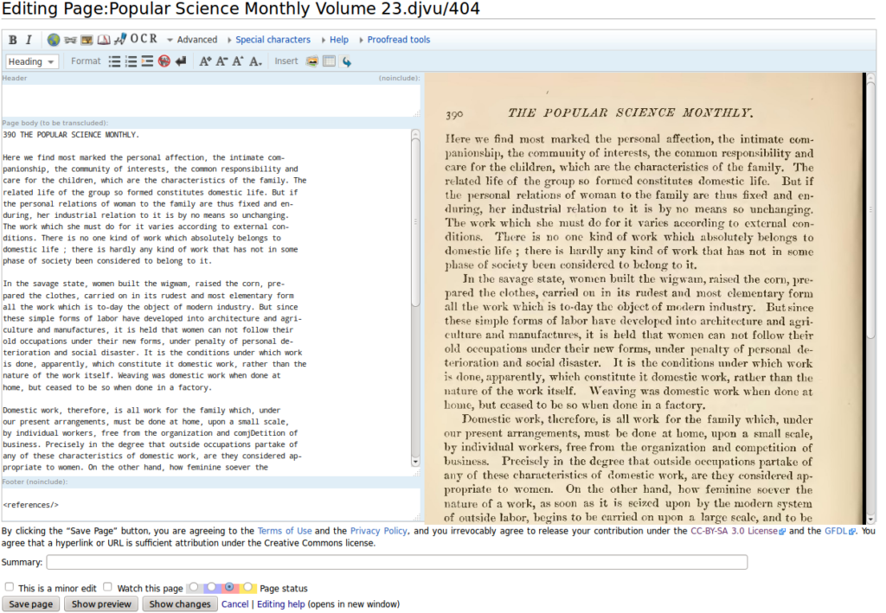
Task: Click page body scrollbar down arrow
Action: pyautogui.click(x=416, y=463)
